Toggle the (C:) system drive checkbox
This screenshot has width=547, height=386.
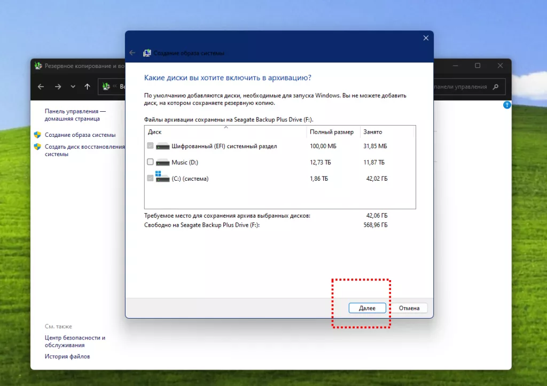[150, 179]
